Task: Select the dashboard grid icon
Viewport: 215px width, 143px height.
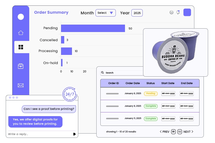Action: [21, 47]
